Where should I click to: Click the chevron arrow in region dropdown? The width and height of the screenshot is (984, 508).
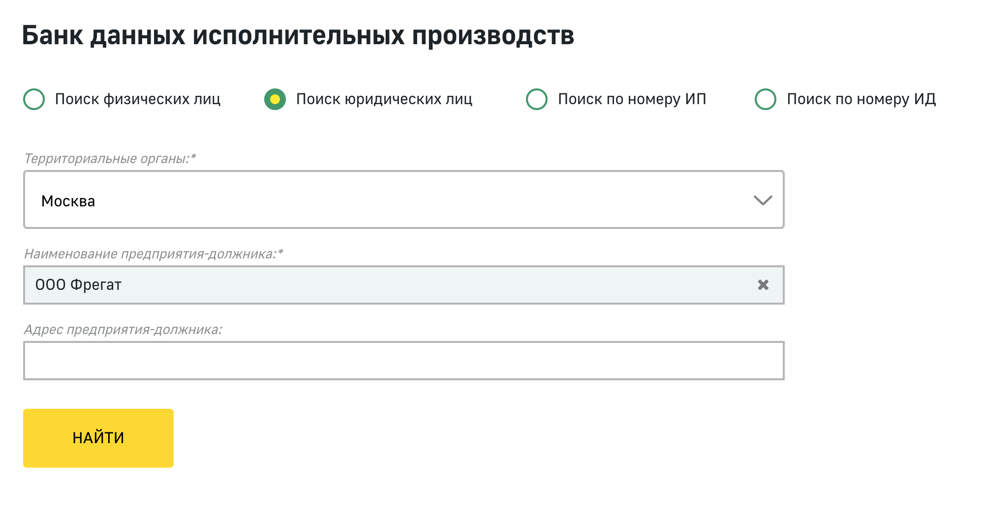click(x=763, y=200)
